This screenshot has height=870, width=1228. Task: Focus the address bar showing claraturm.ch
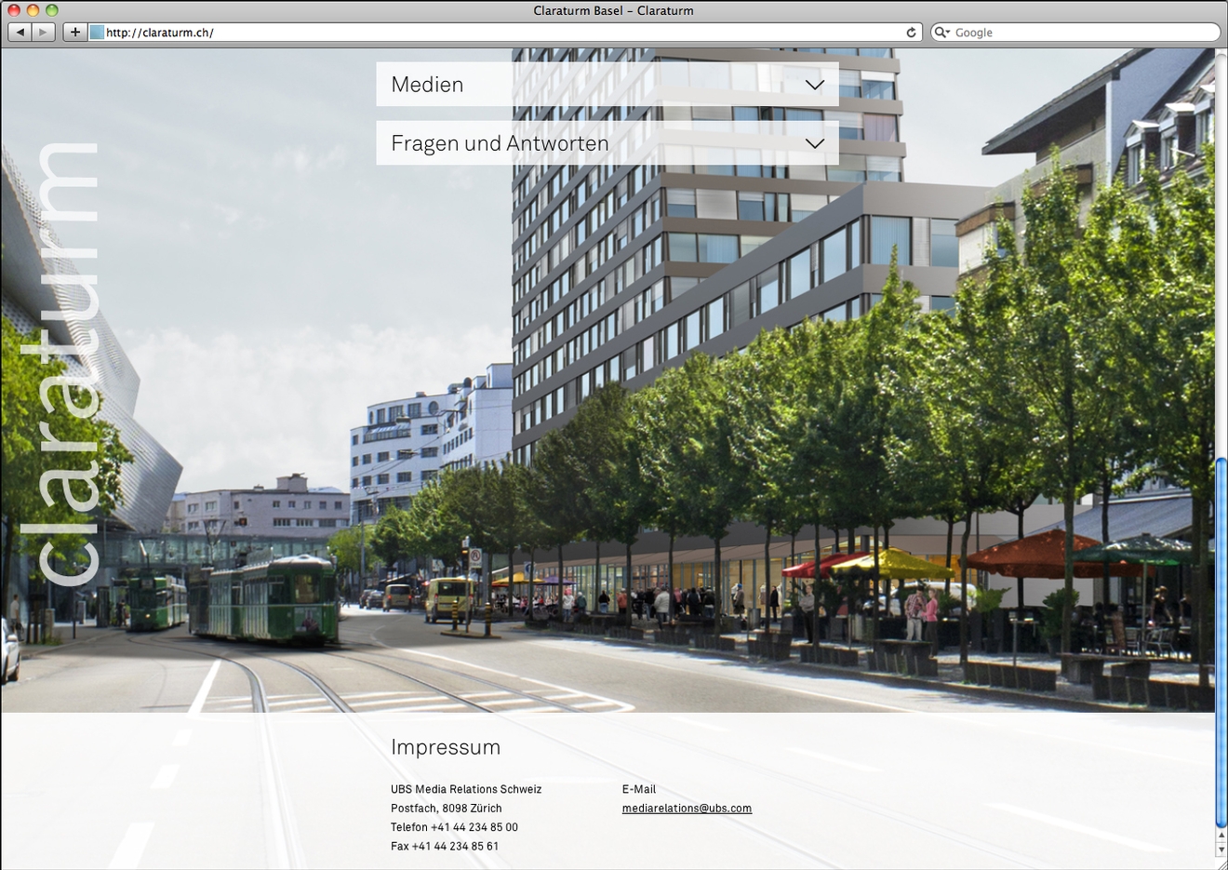(x=502, y=33)
